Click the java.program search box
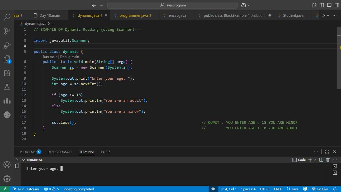 coord(172,5)
